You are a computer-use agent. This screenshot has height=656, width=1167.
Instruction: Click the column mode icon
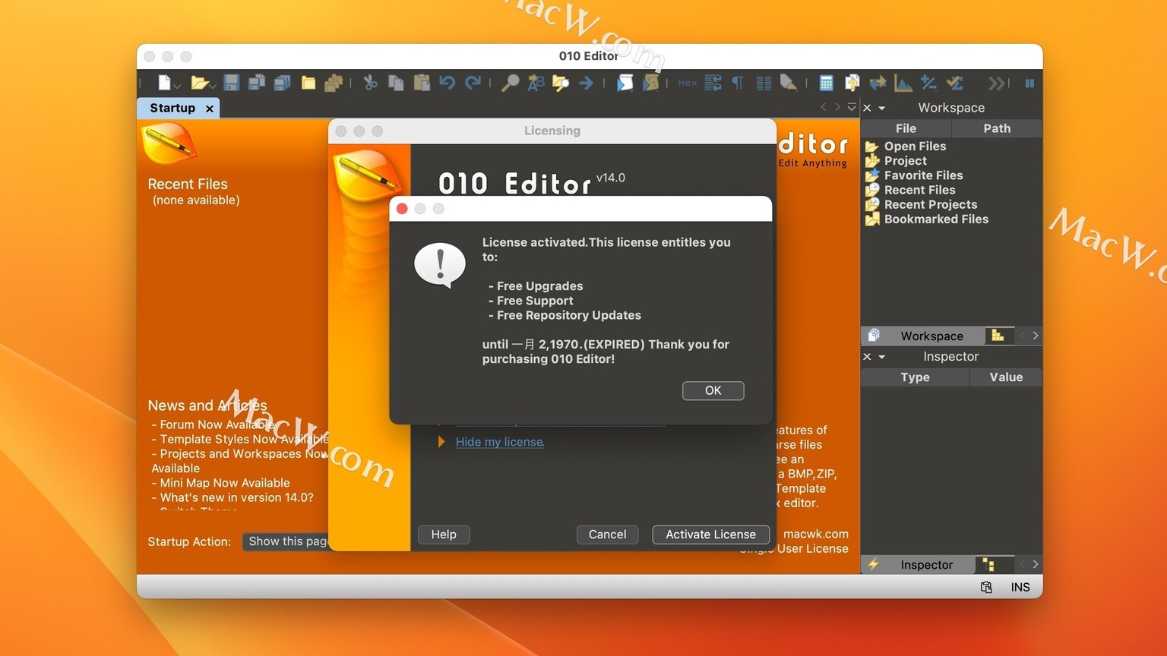point(764,83)
